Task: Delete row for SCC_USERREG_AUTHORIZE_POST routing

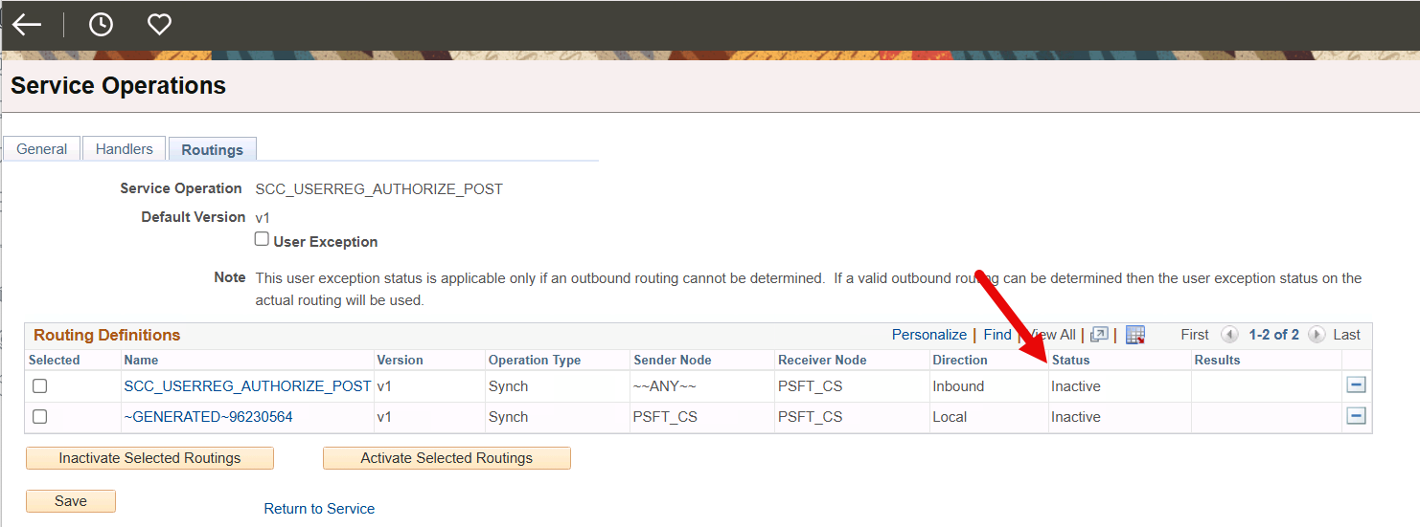Action: coord(1356,386)
